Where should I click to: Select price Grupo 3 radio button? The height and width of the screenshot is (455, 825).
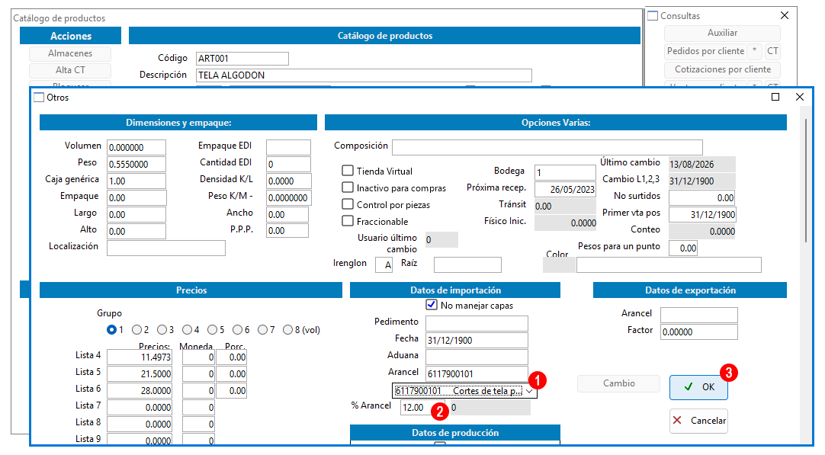(x=162, y=330)
